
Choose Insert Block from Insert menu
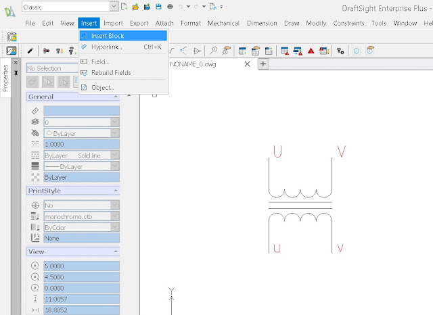tap(123, 36)
